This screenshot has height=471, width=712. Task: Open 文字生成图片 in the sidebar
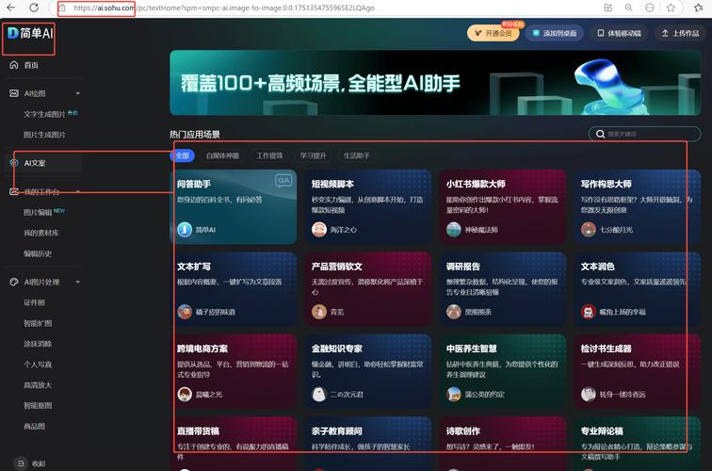(44, 114)
